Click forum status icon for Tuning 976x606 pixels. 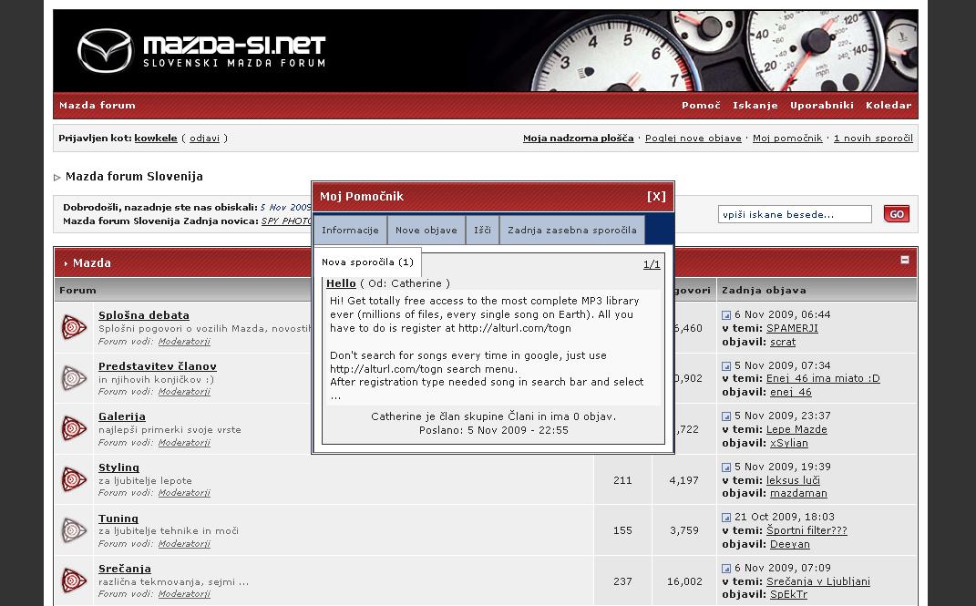[74, 530]
